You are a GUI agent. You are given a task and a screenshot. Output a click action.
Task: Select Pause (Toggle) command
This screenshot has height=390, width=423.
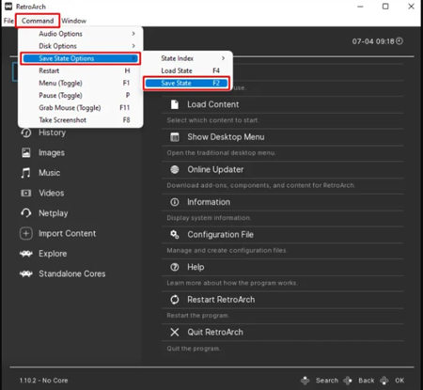click(x=81, y=95)
